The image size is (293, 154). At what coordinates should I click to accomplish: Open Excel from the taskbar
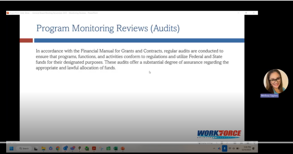click(116, 148)
